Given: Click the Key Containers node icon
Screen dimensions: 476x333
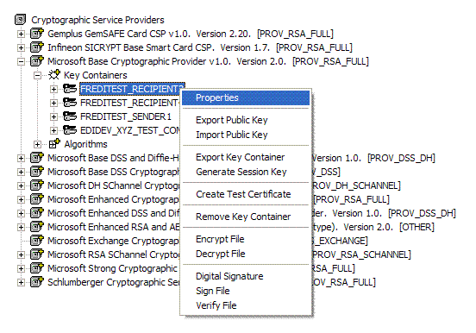Looking at the screenshot, I should tap(54, 75).
